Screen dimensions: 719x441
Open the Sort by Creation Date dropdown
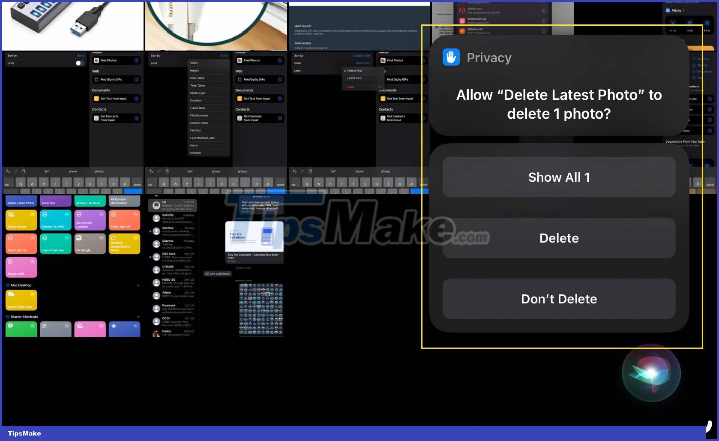coord(362,55)
